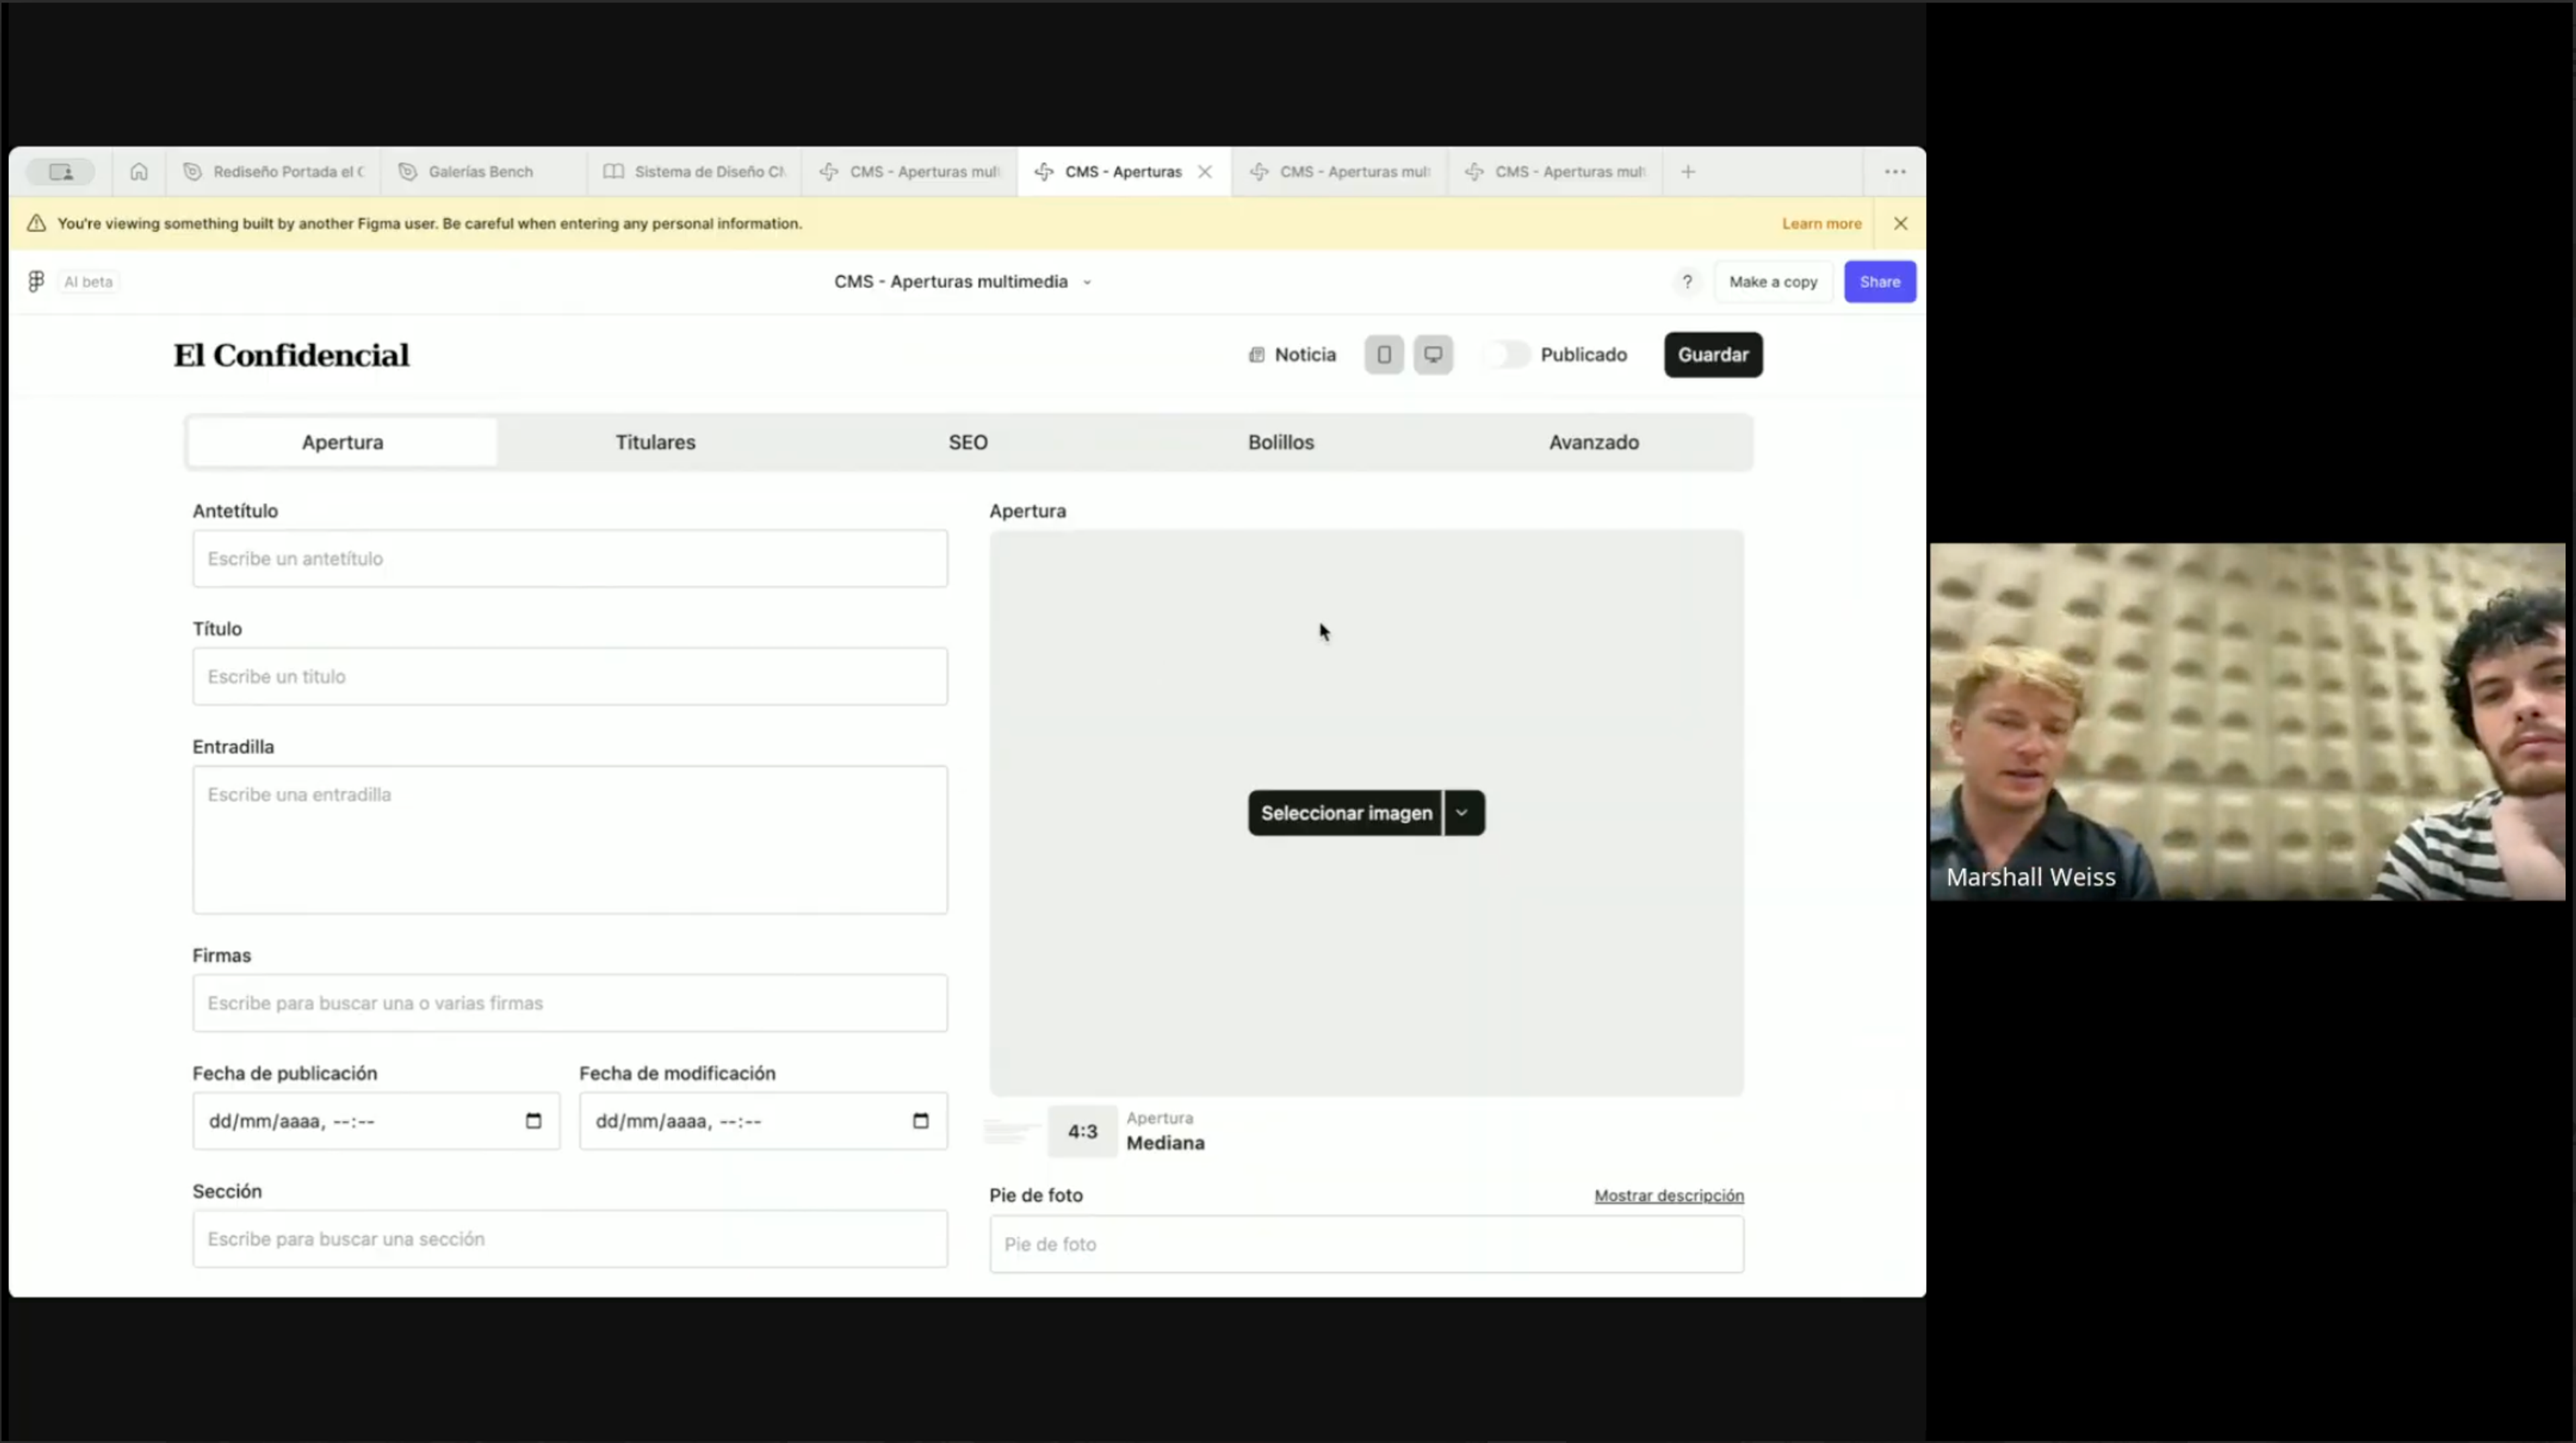Image resolution: width=2576 pixels, height=1443 pixels.
Task: Click the help question mark button
Action: point(1687,282)
